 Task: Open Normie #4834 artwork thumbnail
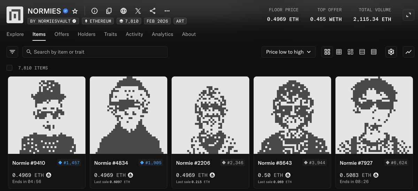[129, 115]
